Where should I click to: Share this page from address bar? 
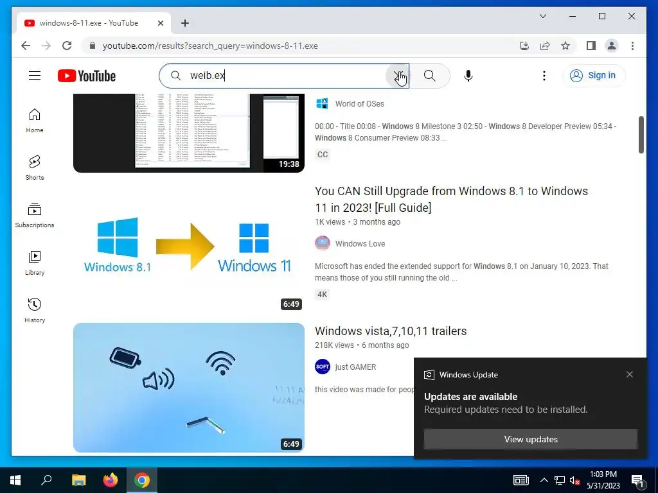[x=545, y=46]
